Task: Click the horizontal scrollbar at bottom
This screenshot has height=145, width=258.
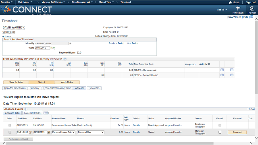Action: tap(110, 143)
